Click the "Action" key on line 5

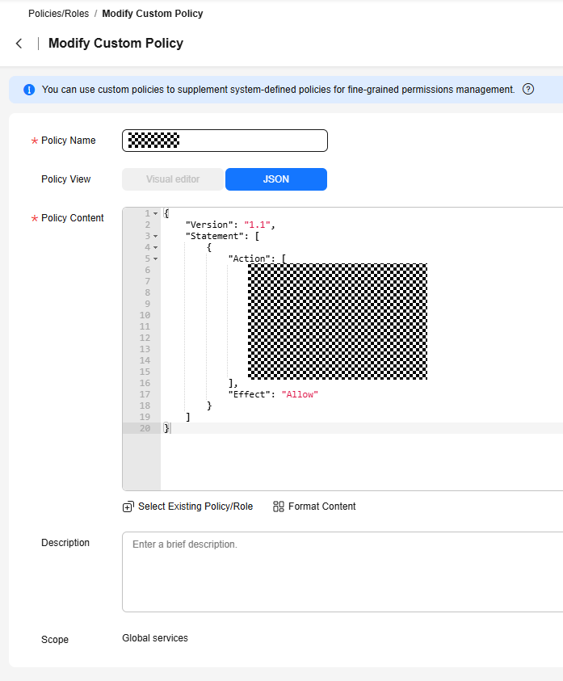(250, 259)
